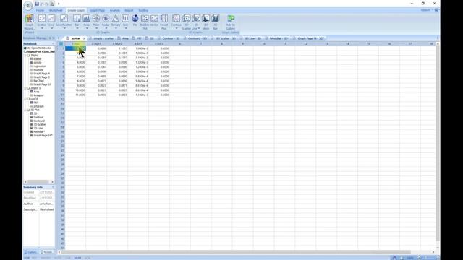Select the Area plot icon
This screenshot has height=260, width=463.
(x=86, y=19)
